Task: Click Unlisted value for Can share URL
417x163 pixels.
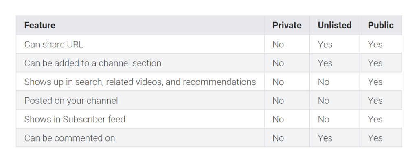Action: click(325, 45)
